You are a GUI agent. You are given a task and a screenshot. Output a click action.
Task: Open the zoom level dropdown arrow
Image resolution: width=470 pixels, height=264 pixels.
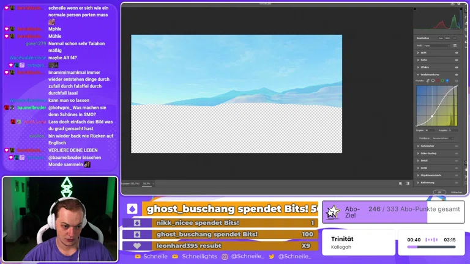153,184
